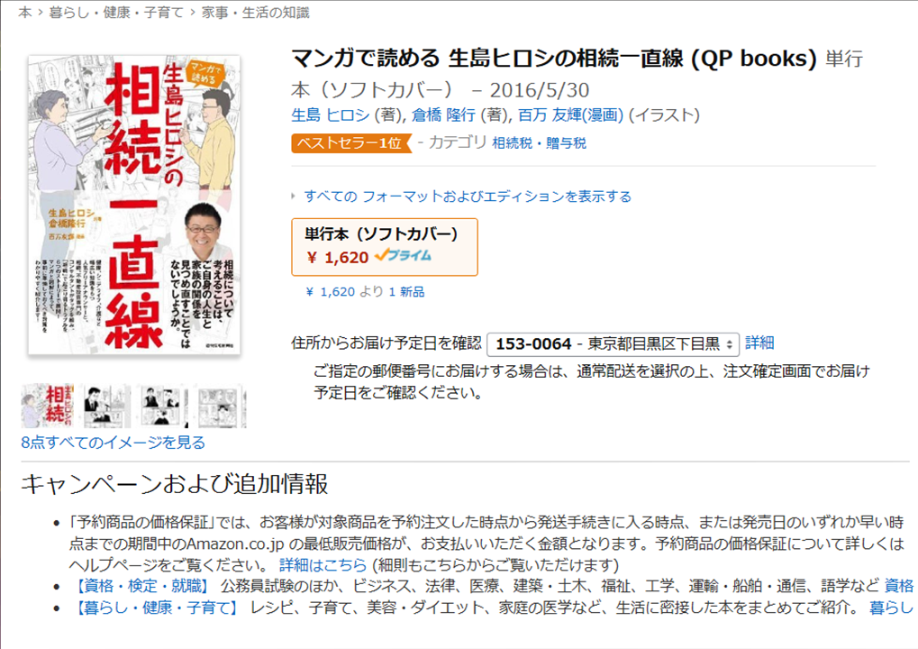The width and height of the screenshot is (918, 649).
Task: Select the fourth manga page thumbnail
Action: pyautogui.click(x=221, y=406)
